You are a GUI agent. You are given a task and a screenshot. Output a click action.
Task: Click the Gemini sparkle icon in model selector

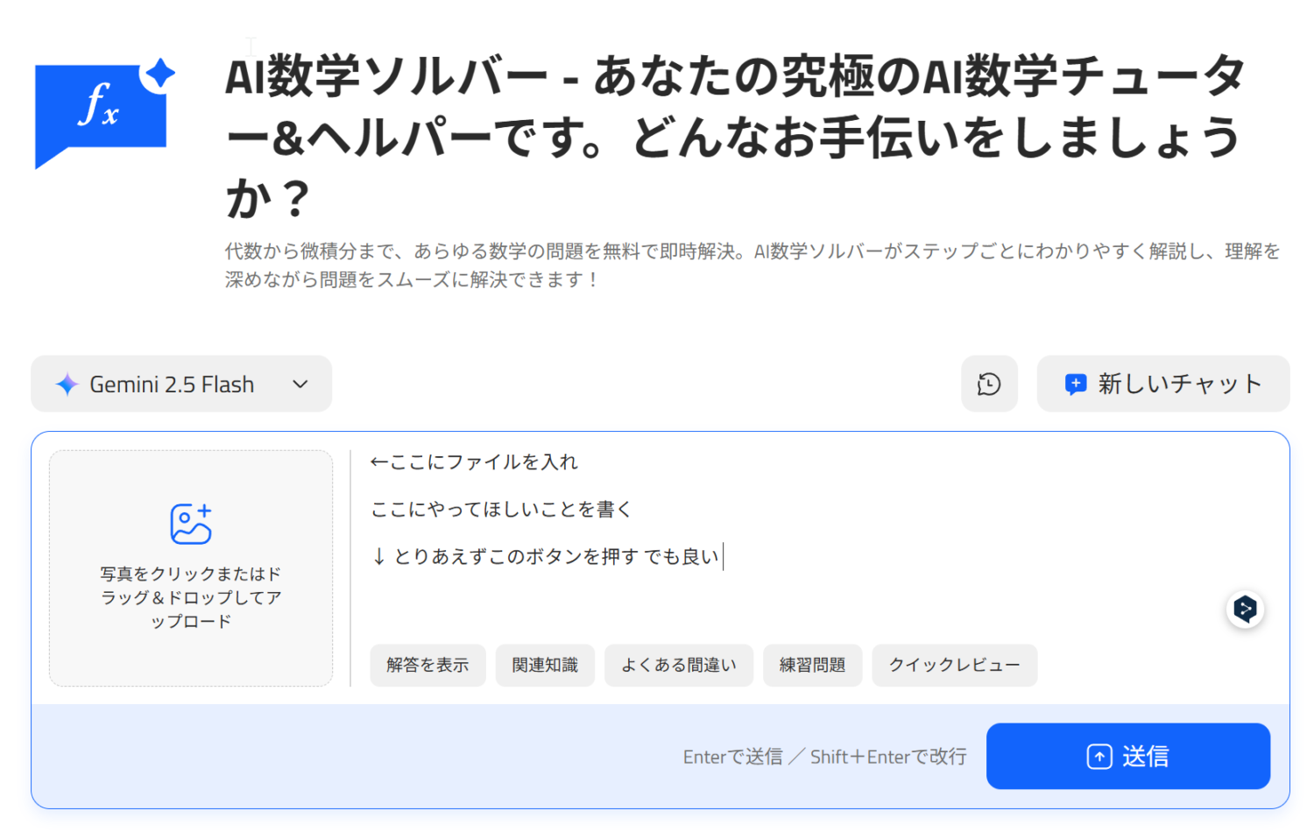(x=67, y=384)
